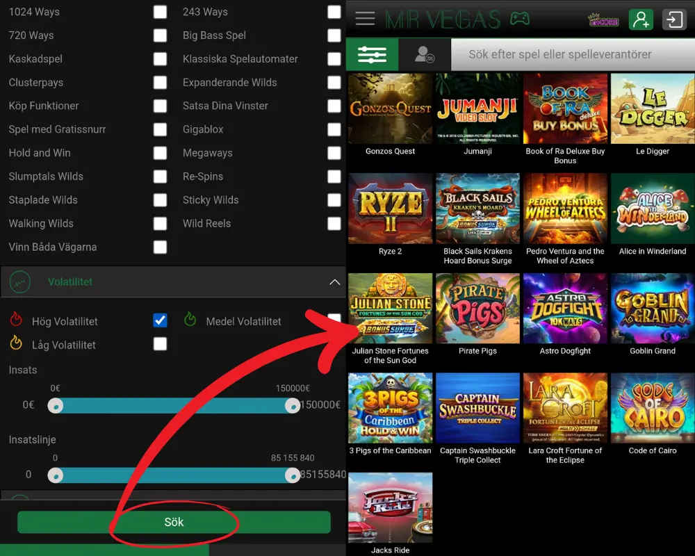Enable the Köp Funktioner checkbox
The height and width of the screenshot is (556, 695).
[x=160, y=106]
